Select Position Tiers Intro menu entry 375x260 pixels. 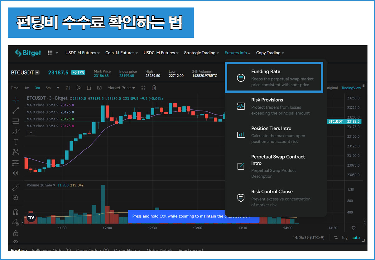pos(276,135)
